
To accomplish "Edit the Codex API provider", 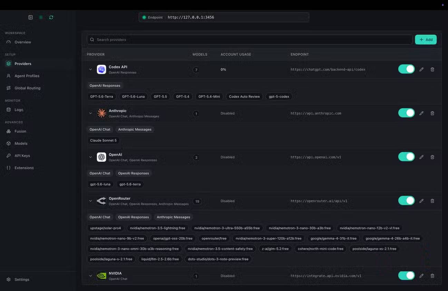I will 421,69.
